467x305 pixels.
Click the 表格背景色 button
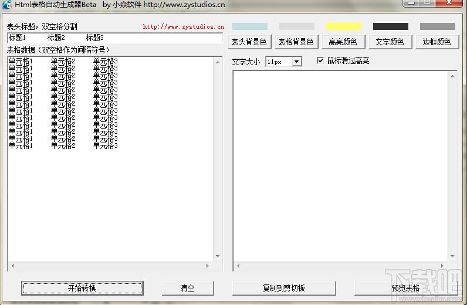point(296,42)
